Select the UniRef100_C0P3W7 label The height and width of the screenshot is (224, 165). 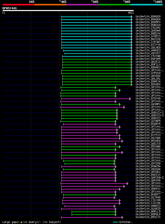tap(148, 42)
